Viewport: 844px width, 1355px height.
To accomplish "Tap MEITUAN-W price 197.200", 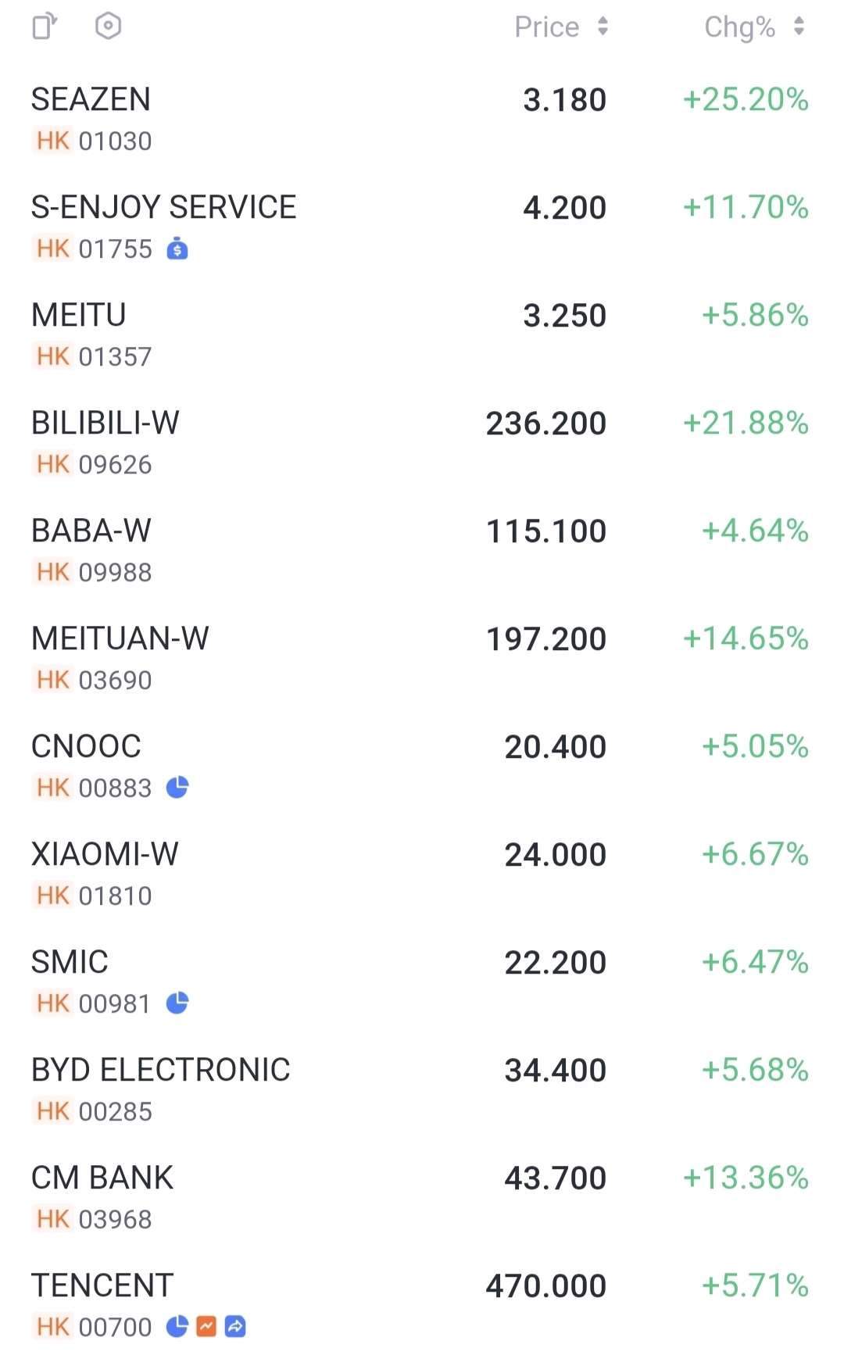I will [x=546, y=639].
